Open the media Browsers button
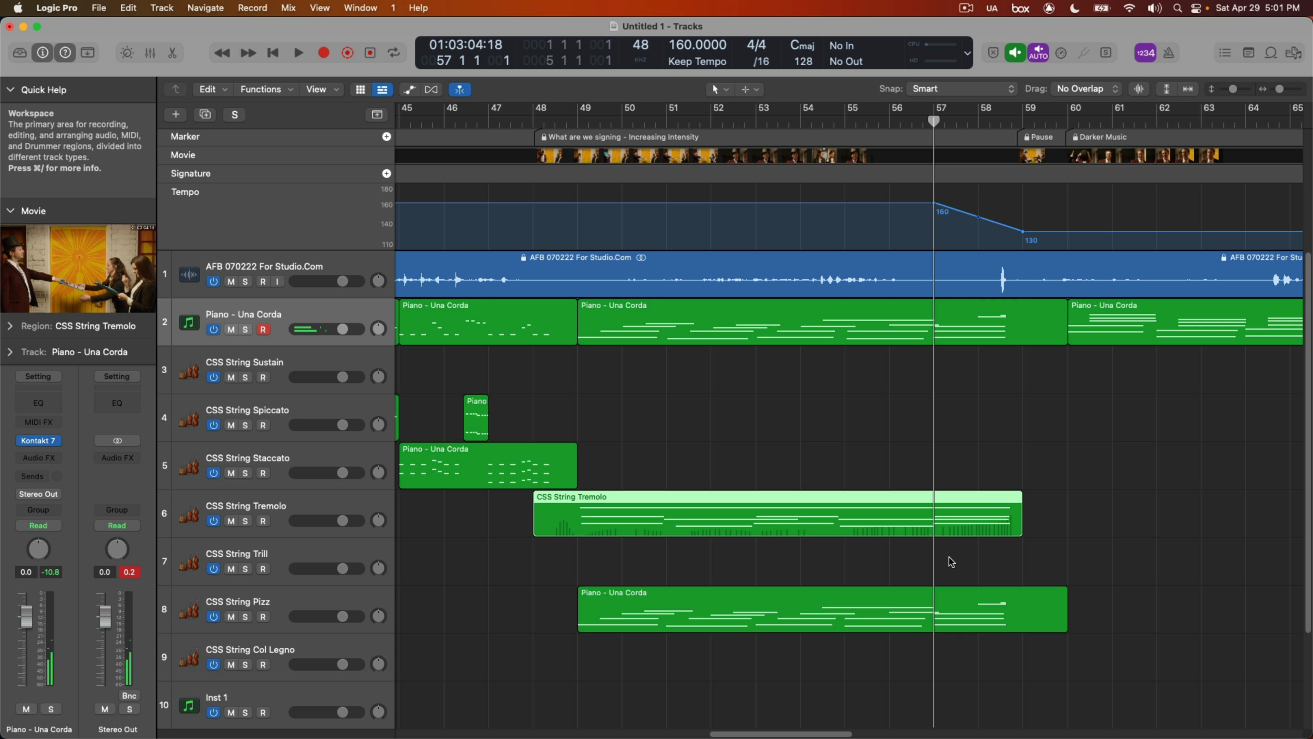 [1294, 53]
